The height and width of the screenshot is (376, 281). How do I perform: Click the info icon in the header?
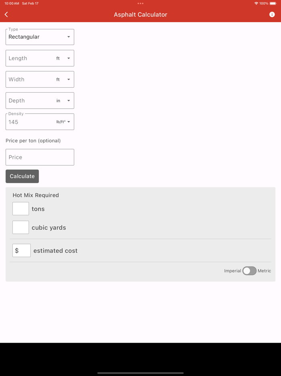click(272, 14)
